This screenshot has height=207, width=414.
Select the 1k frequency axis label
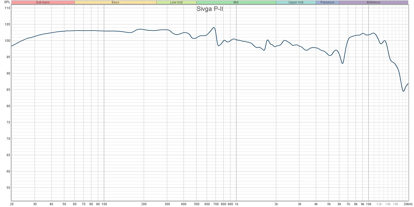(x=236, y=204)
